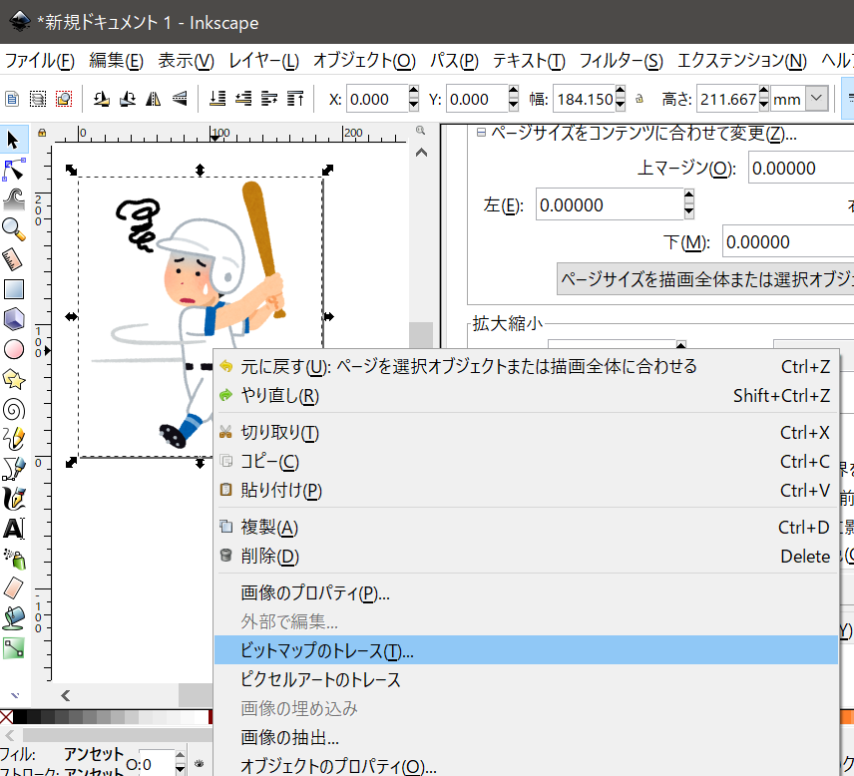Lower selection one step
Viewport: 854px width, 776px height.
pos(243,99)
